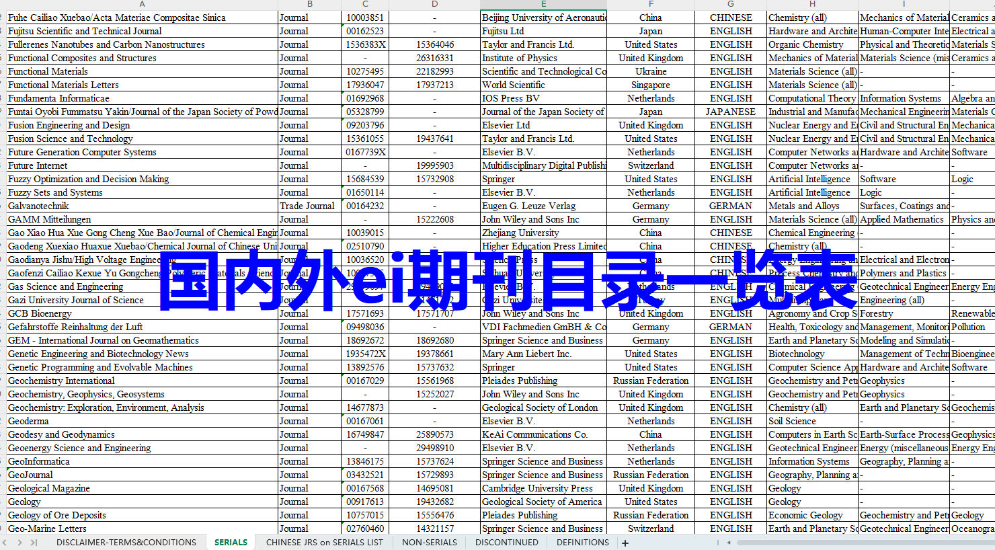This screenshot has width=995, height=550.
Task: Select 'Fuzzy Sets and Systems' title cell
Action: click(x=142, y=192)
